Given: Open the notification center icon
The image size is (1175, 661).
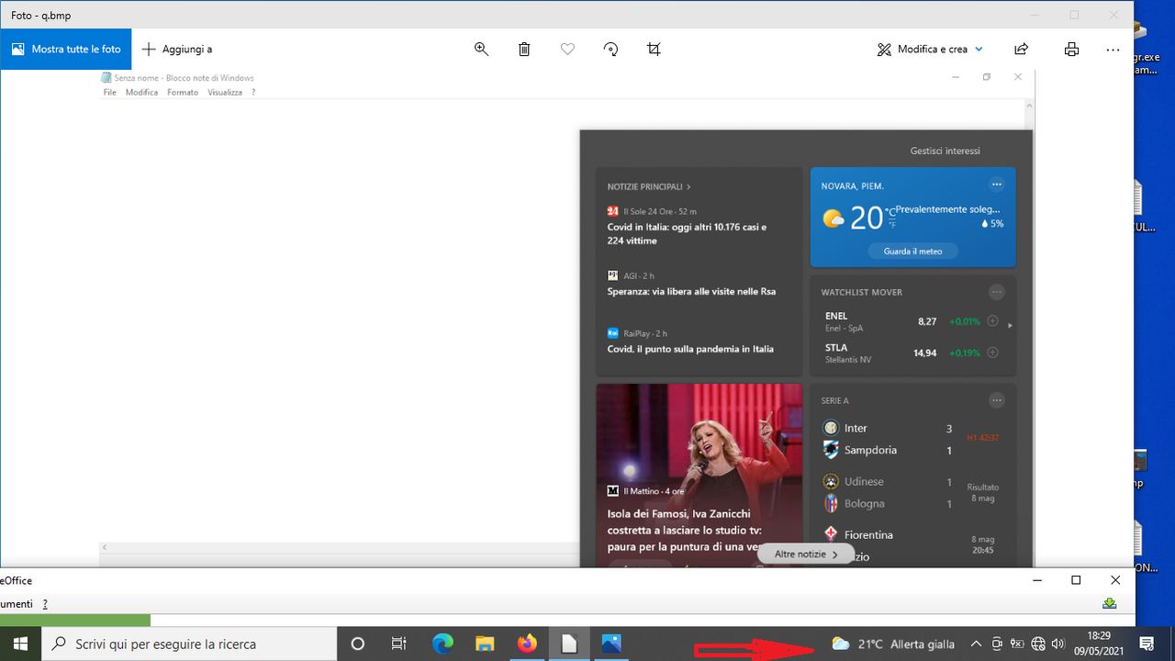Looking at the screenshot, I should 1147,644.
